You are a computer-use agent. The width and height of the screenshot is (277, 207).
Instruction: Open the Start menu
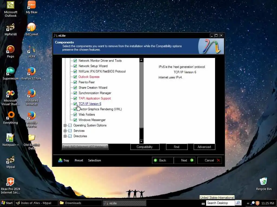click(x=7, y=203)
